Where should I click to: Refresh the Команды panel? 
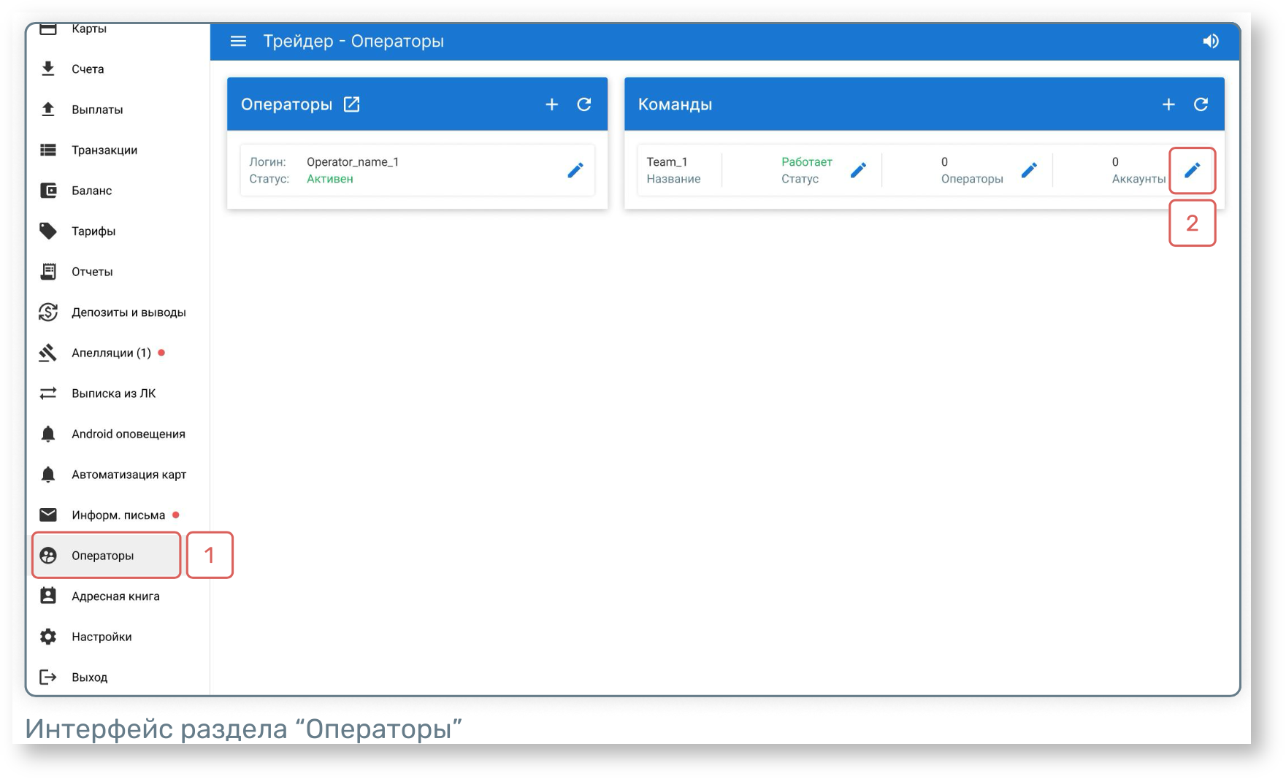(x=1201, y=104)
